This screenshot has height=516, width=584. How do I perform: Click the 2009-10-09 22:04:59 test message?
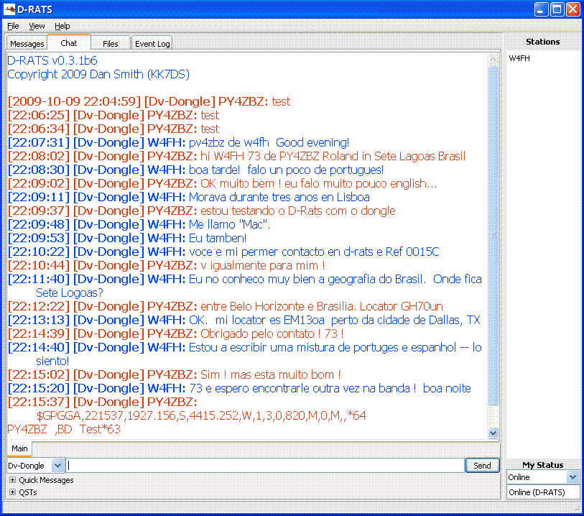tap(149, 101)
